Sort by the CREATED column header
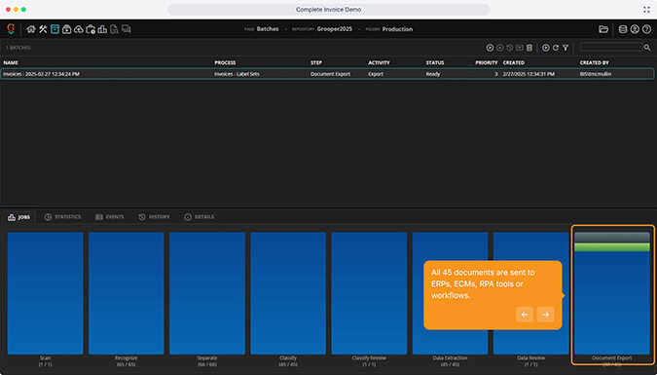The width and height of the screenshot is (657, 375). tap(514, 62)
